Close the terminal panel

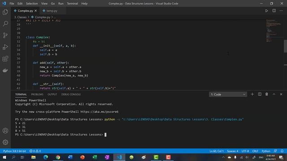tap(281, 94)
